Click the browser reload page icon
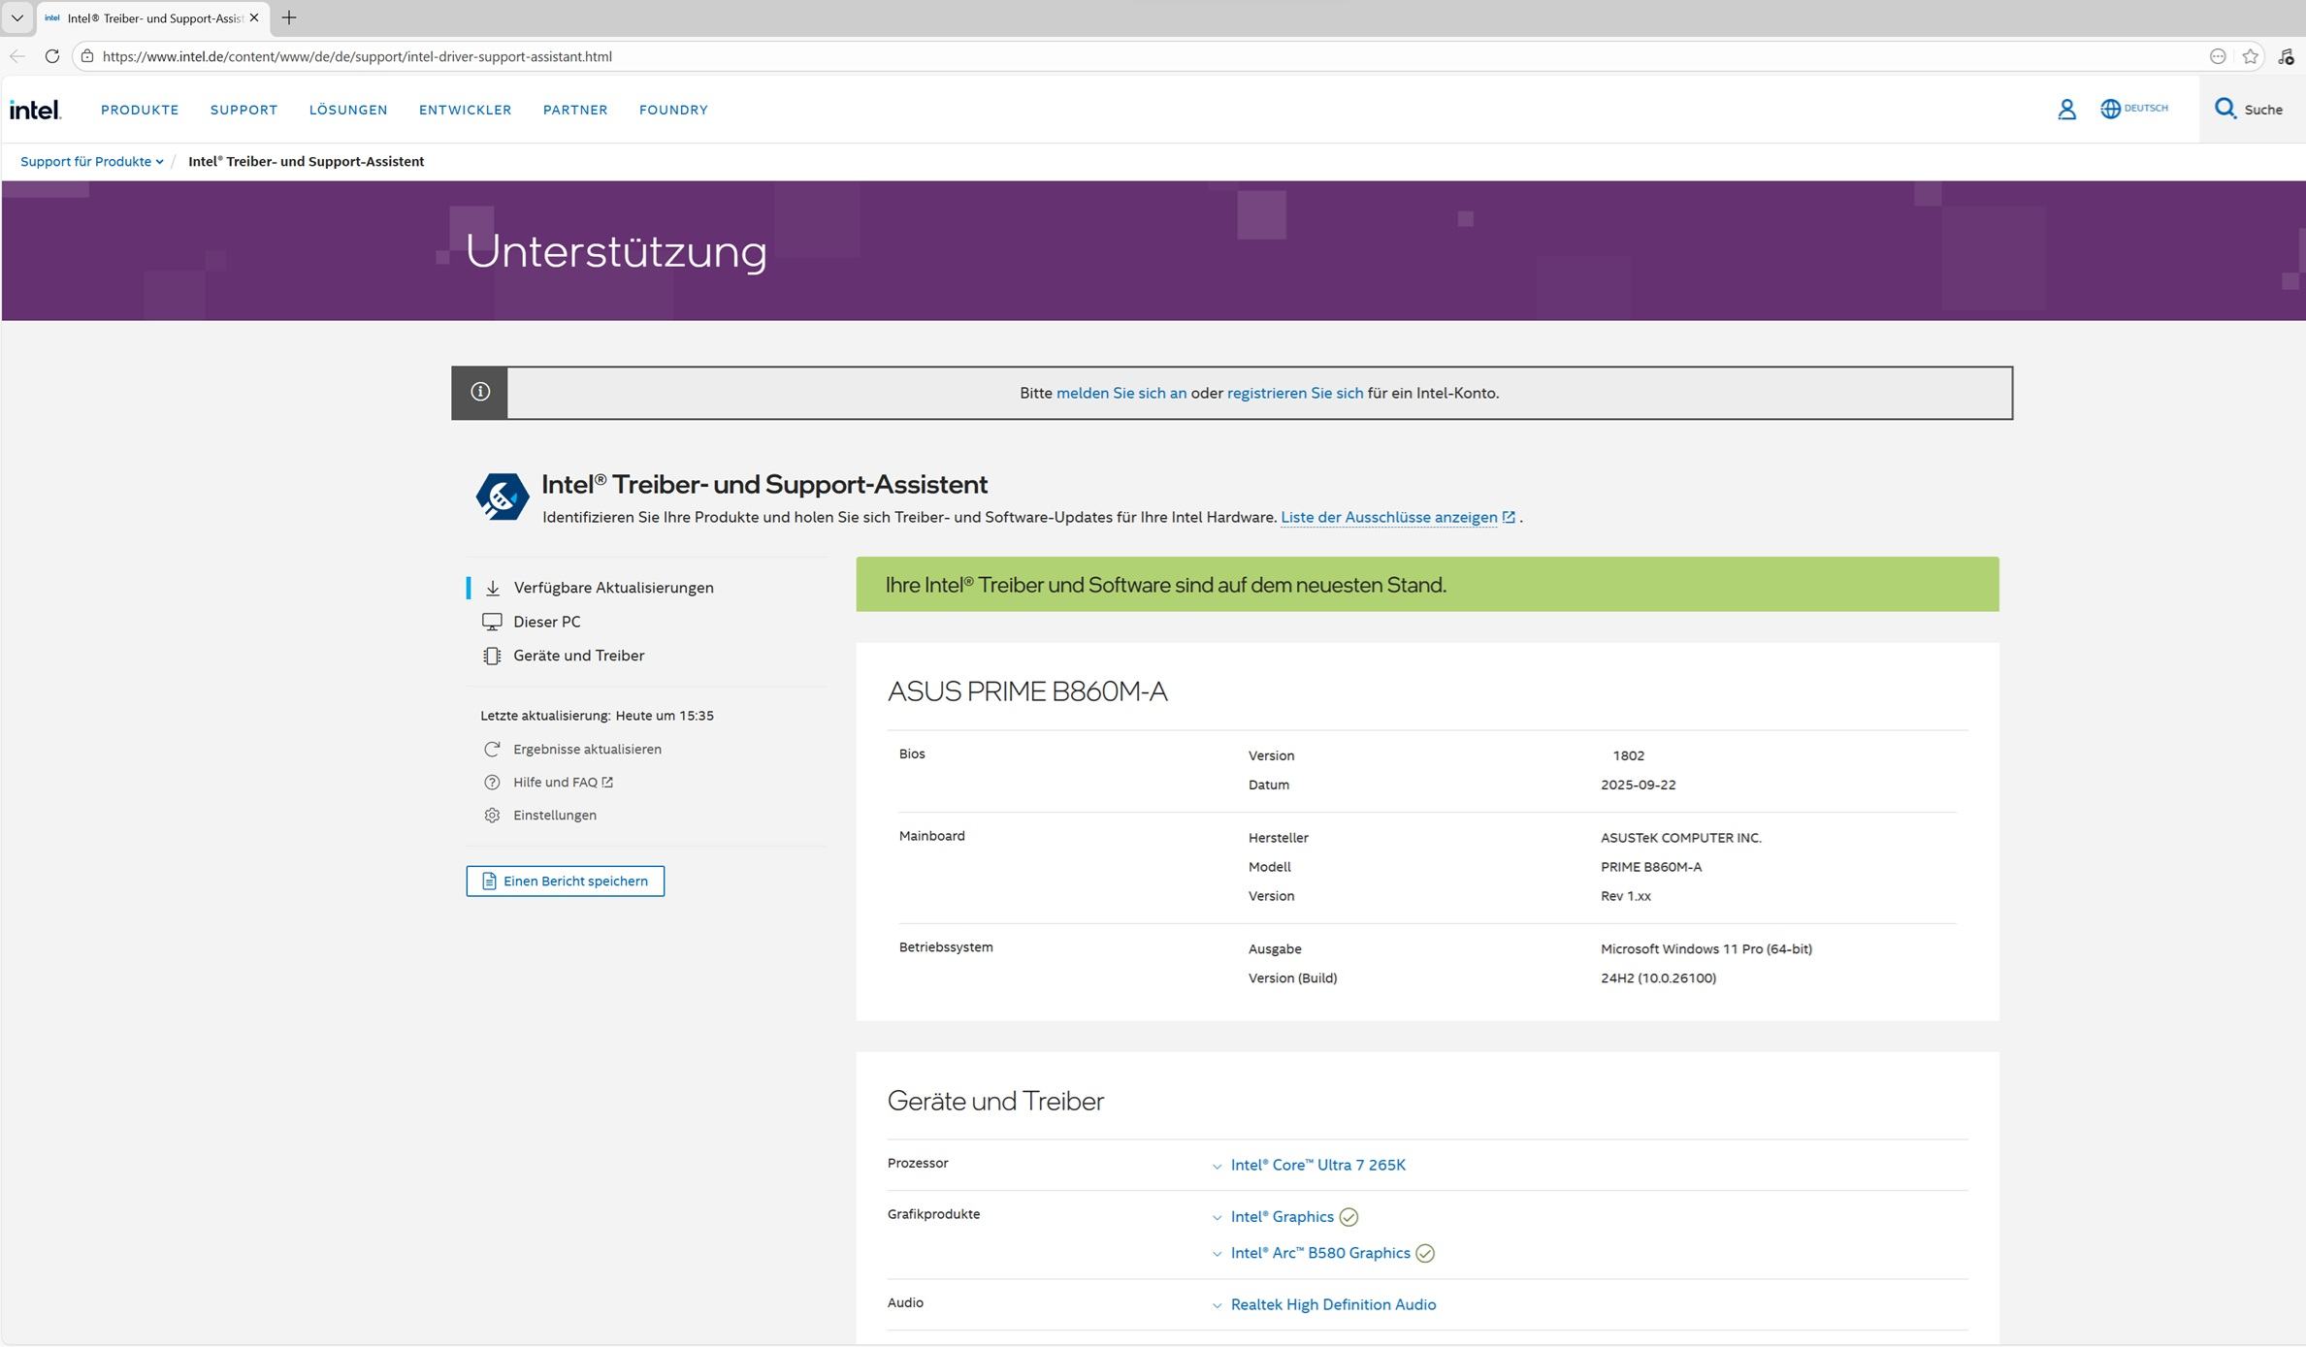This screenshot has height=1347, width=2306. coord(52,56)
